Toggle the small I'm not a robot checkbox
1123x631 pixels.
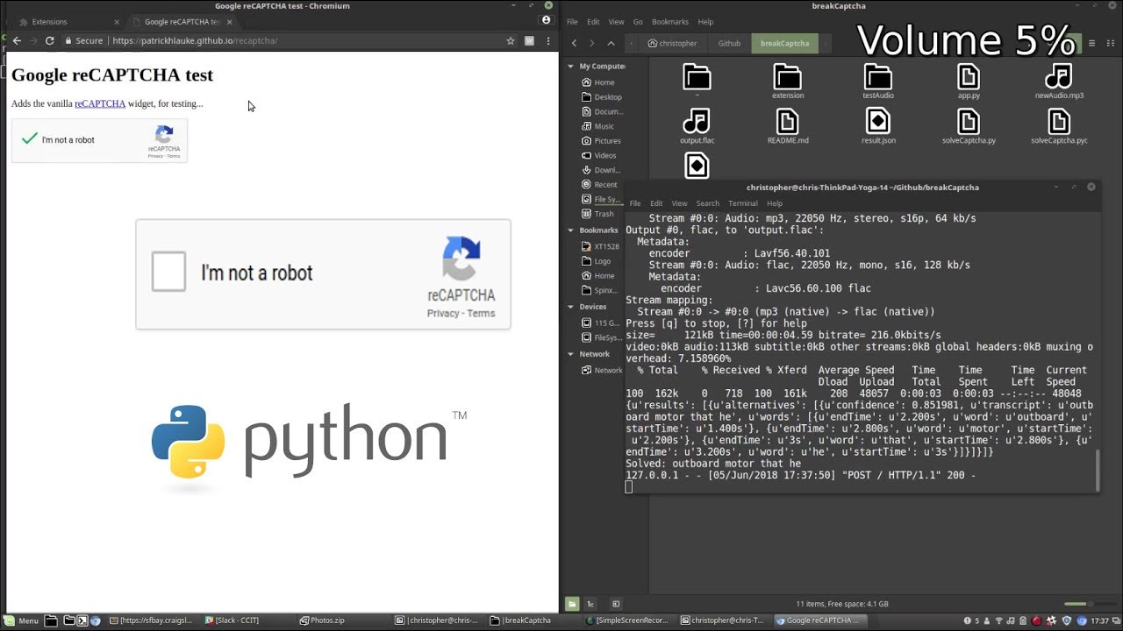click(30, 139)
